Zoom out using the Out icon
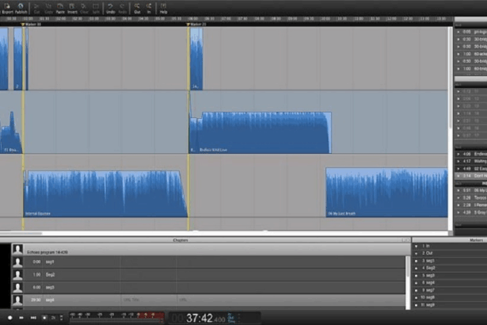 click(x=137, y=10)
